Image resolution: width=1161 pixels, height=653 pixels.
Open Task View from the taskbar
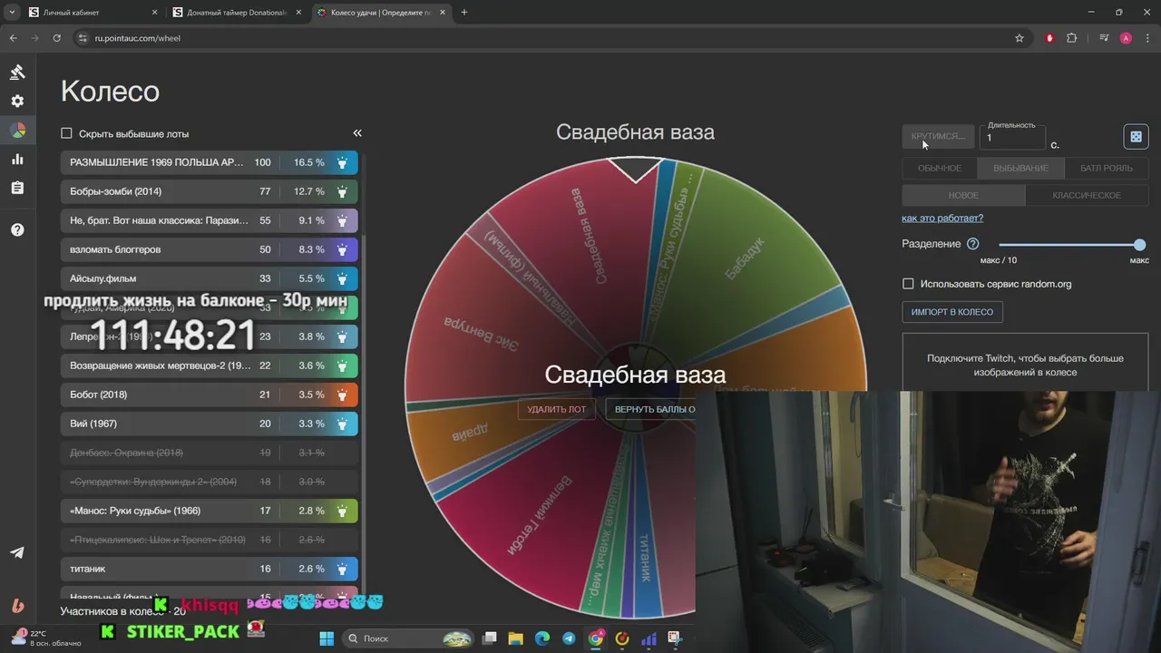pos(490,638)
